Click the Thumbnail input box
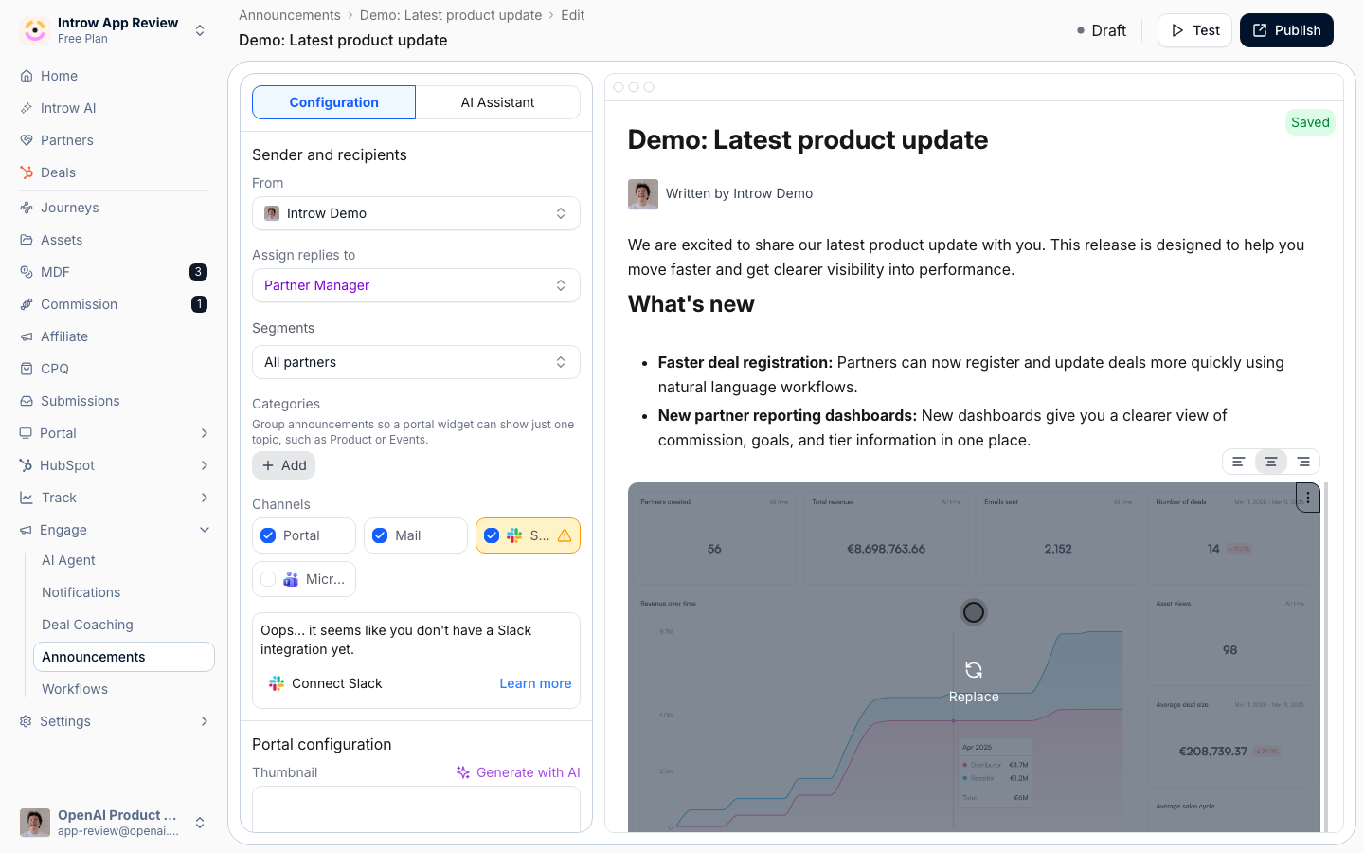Viewport: 1364px width, 853px height. click(x=416, y=808)
